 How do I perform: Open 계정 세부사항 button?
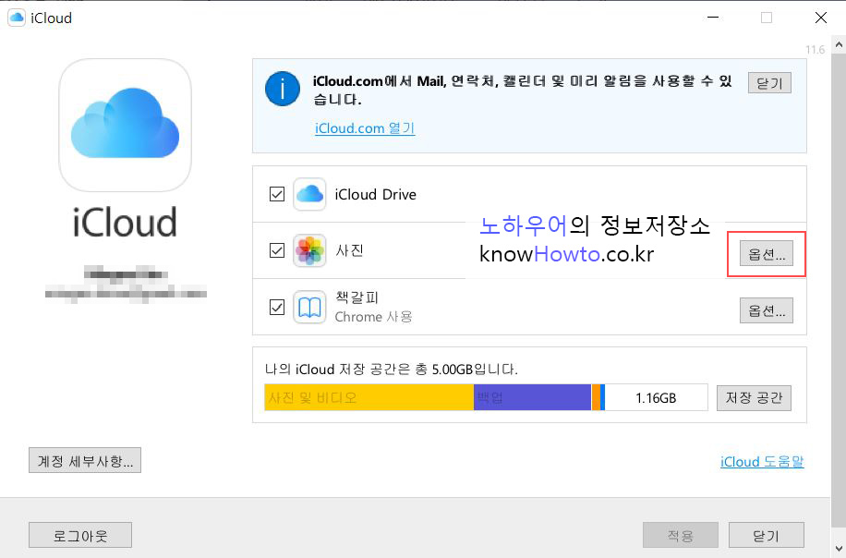85,460
